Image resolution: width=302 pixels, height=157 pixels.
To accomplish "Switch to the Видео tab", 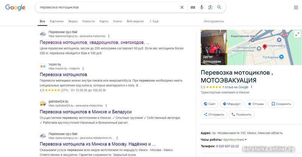I will pos(73,21).
